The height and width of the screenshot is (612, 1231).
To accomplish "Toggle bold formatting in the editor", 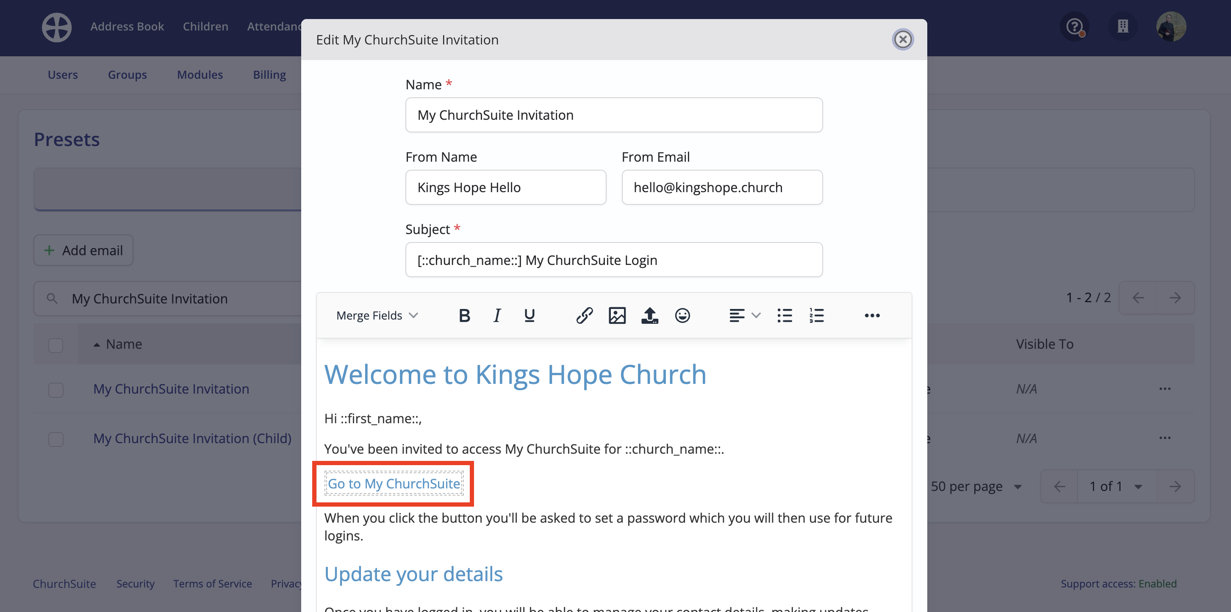I will pyautogui.click(x=464, y=316).
